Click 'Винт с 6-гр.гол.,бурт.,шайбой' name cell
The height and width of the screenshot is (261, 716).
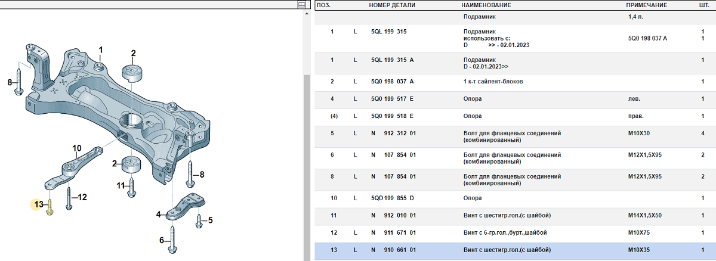(505, 232)
